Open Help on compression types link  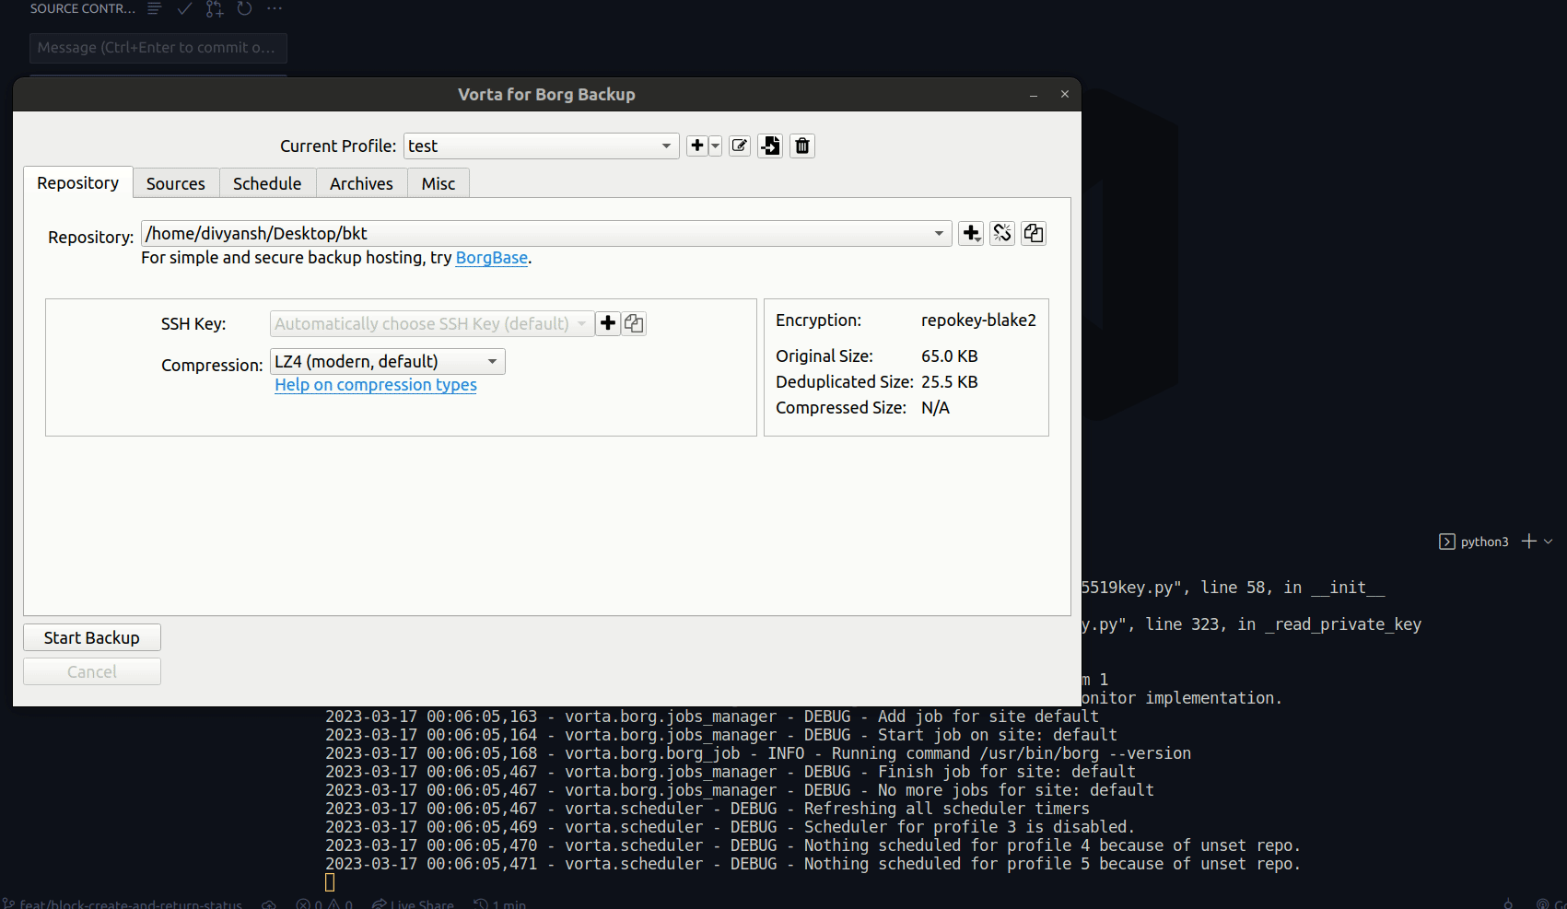click(x=376, y=385)
